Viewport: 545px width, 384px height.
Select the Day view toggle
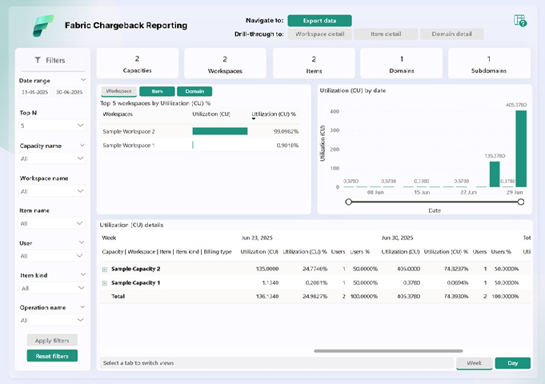[x=512, y=363]
